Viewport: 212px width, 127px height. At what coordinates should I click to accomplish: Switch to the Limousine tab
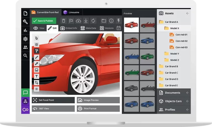(x=72, y=12)
